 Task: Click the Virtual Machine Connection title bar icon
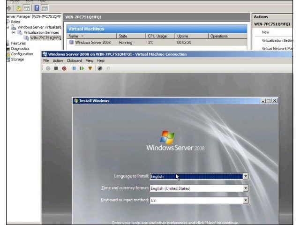pos(45,54)
